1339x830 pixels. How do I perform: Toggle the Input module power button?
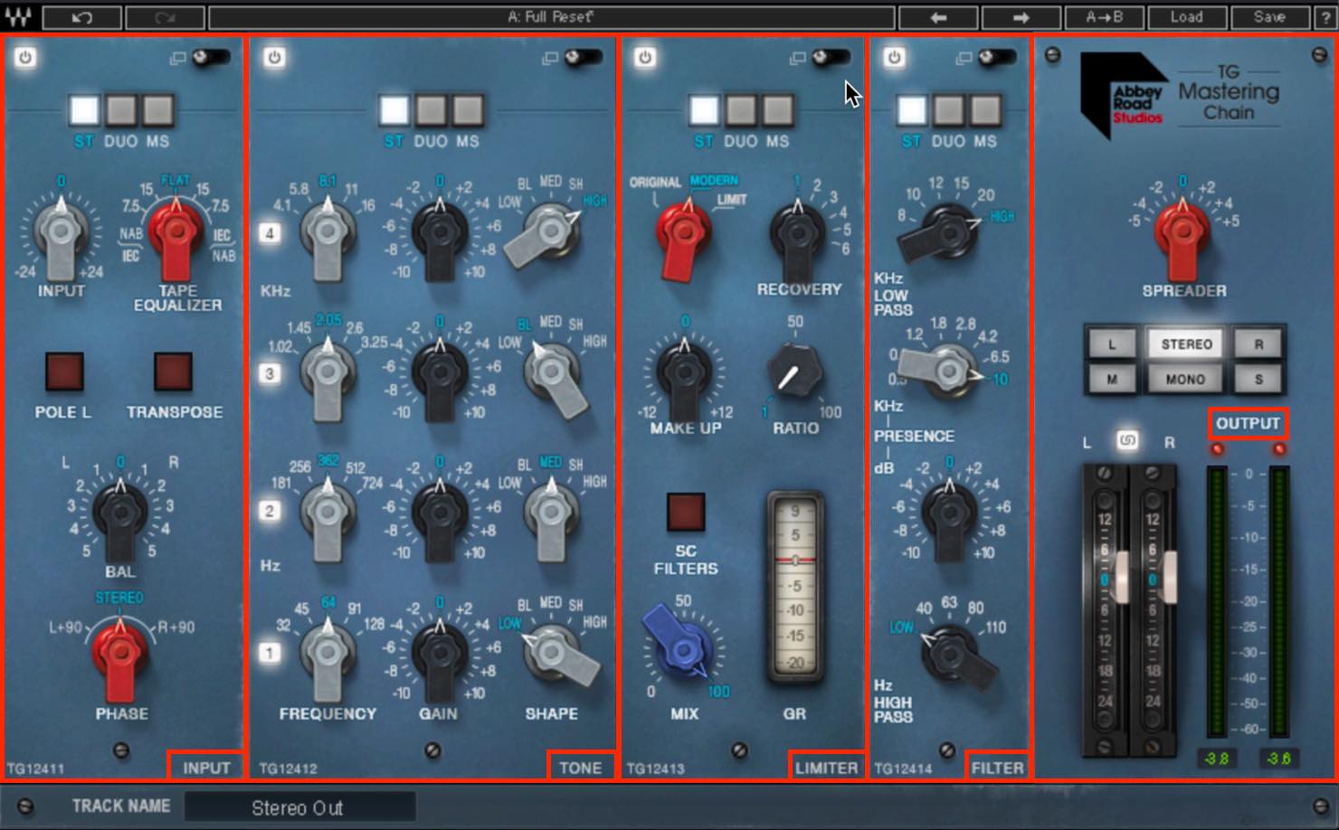tap(25, 58)
